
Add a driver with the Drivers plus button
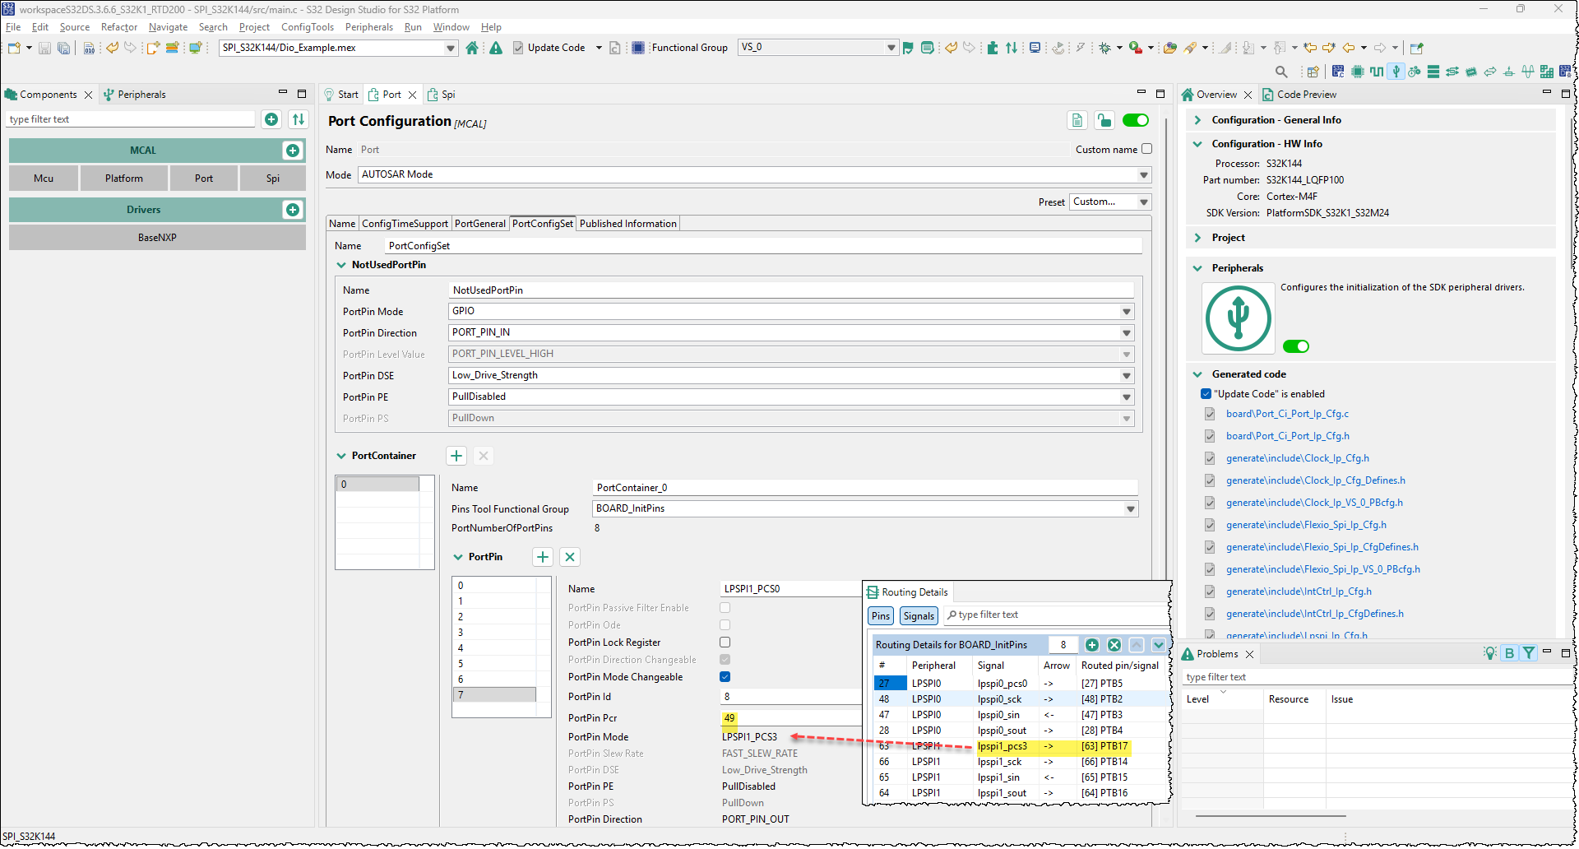tap(293, 210)
